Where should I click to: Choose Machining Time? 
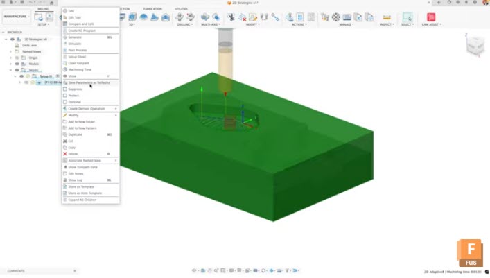coord(91,69)
